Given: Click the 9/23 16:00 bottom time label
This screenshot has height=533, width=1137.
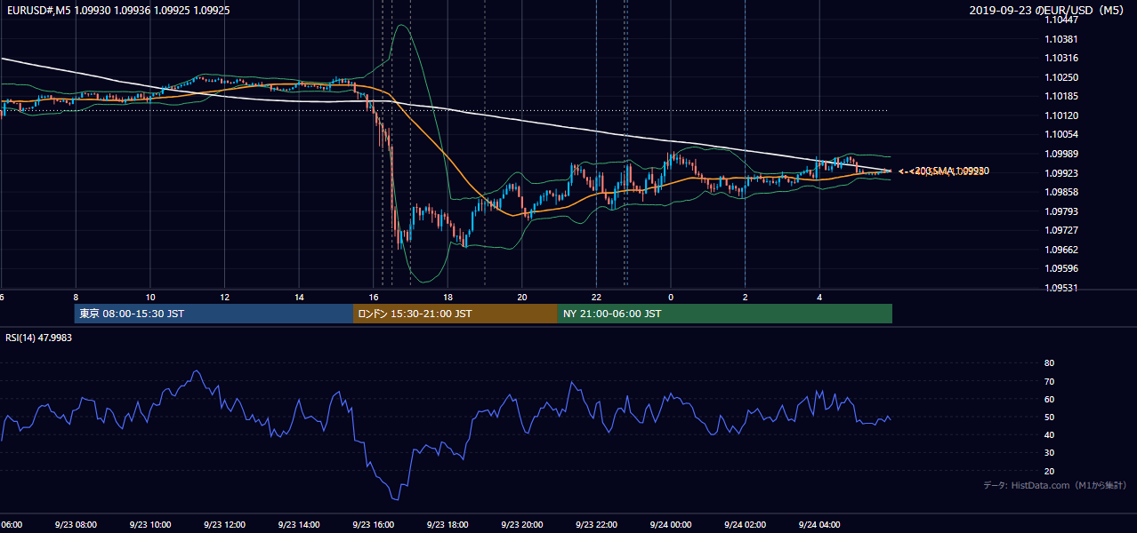Looking at the screenshot, I should point(373,525).
